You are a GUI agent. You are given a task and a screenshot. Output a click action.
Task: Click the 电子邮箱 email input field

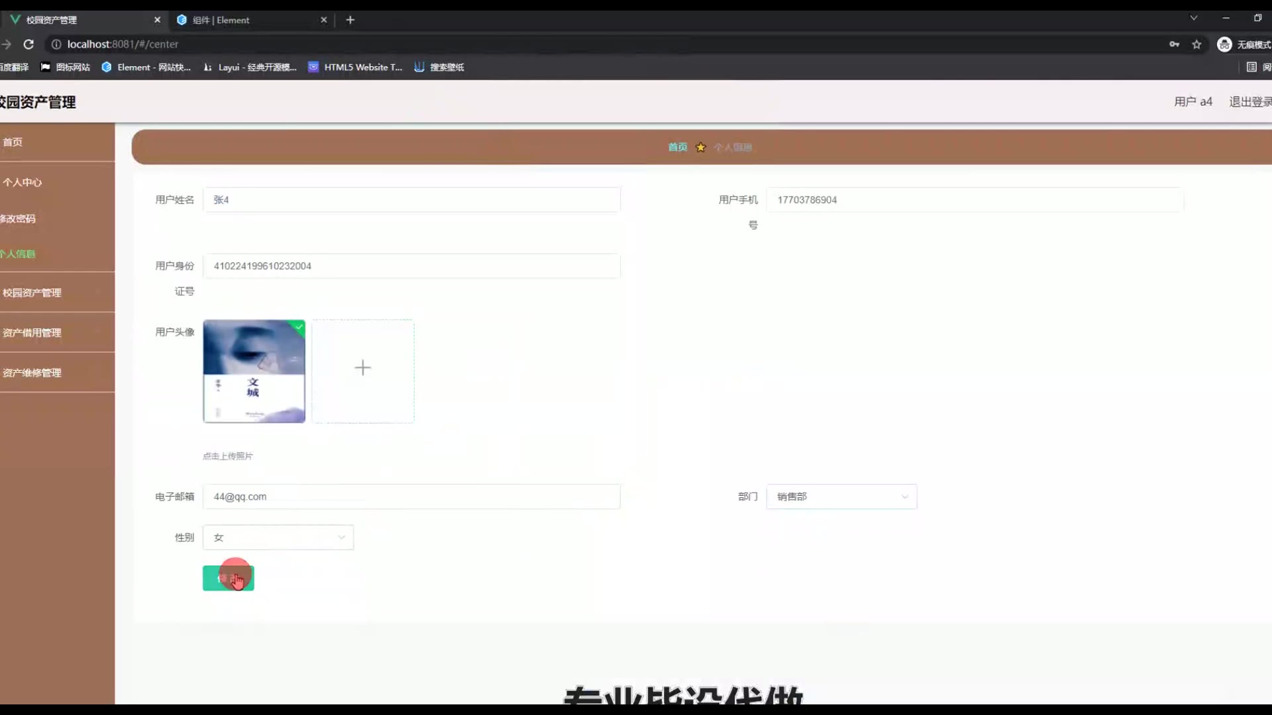411,497
